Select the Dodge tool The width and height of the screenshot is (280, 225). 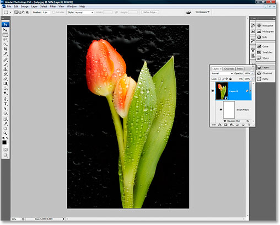click(x=6, y=93)
